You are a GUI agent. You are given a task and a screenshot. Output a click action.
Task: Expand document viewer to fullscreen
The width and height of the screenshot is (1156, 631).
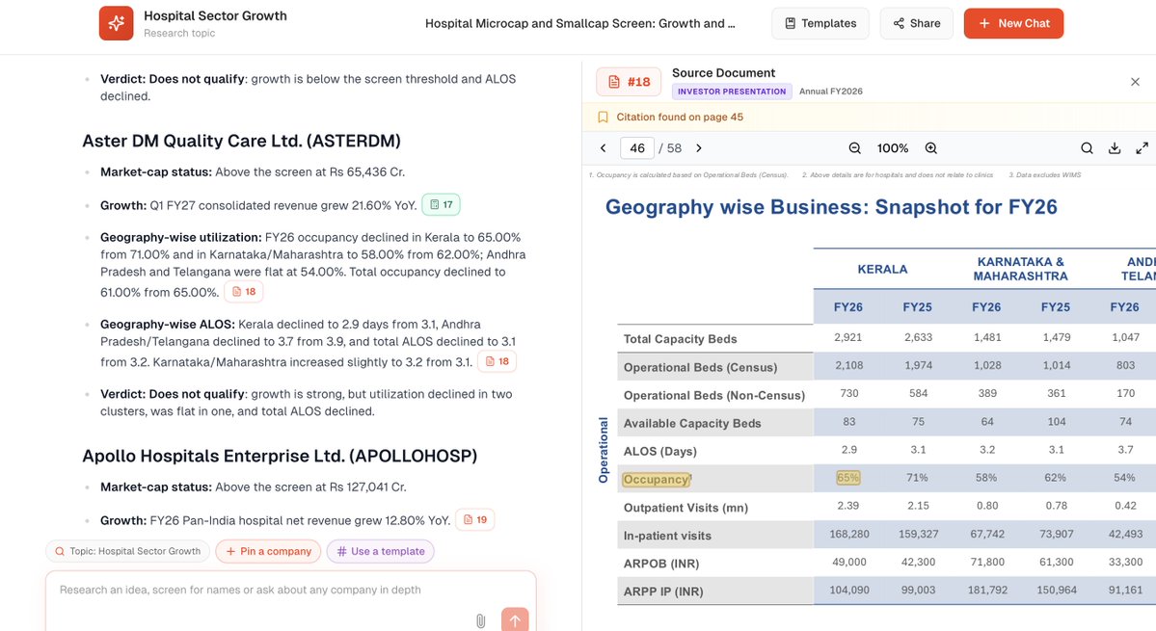tap(1142, 148)
